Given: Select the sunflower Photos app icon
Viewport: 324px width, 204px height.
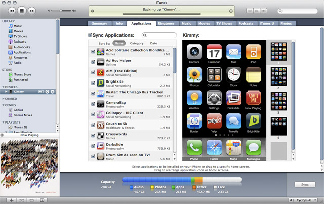Looking at the screenshot, I should coord(194,75).
